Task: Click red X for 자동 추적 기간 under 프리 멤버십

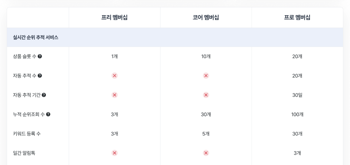Action: coord(114,95)
